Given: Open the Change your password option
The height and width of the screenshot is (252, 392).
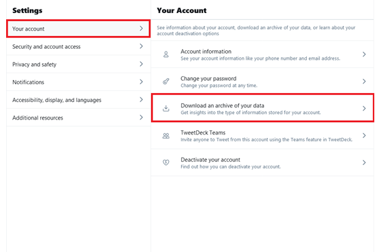Looking at the screenshot, I should [x=263, y=82].
